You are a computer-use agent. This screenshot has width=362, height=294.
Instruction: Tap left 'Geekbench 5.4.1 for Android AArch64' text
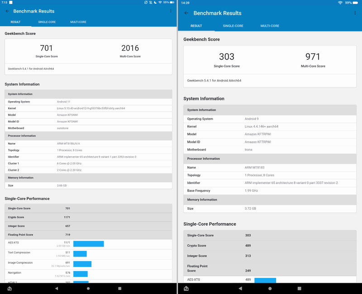(31, 69)
